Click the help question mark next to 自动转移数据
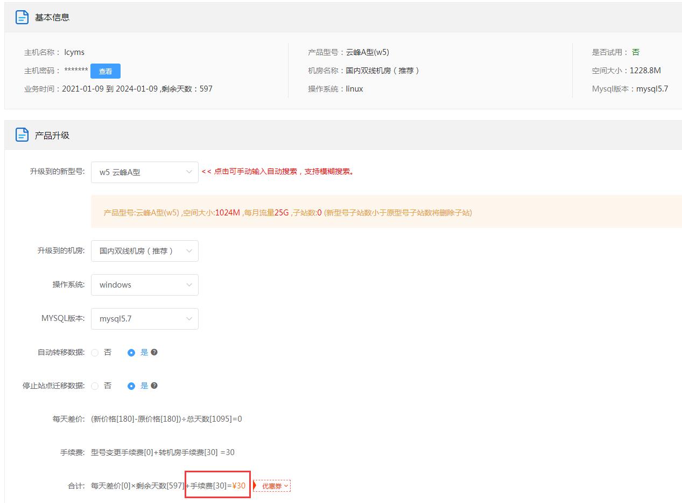This screenshot has height=503, width=682. 154,352
